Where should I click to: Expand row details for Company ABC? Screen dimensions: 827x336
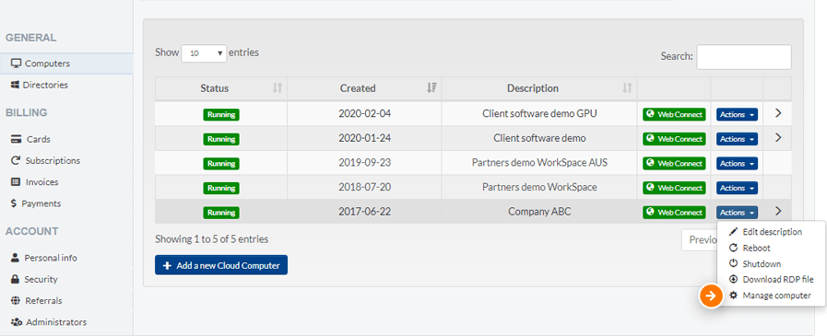[778, 211]
